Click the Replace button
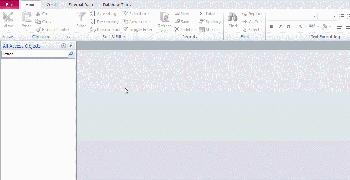This screenshot has height=180, width=350. tap(252, 14)
